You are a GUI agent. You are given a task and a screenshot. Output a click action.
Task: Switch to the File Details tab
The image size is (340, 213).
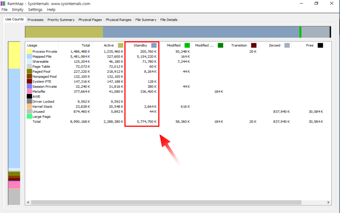coord(169,20)
